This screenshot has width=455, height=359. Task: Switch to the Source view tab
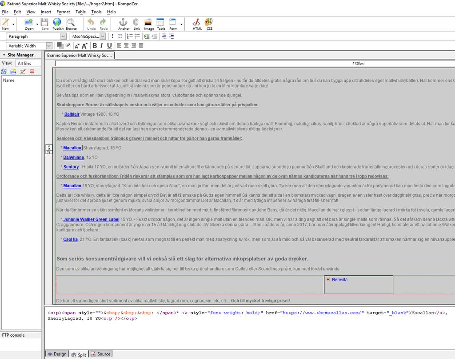pos(101,354)
